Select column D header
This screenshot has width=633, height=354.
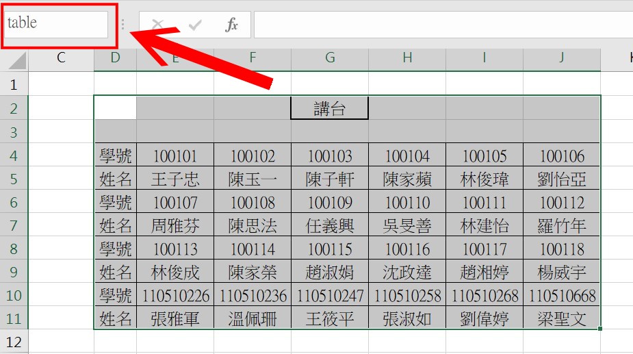pos(115,58)
